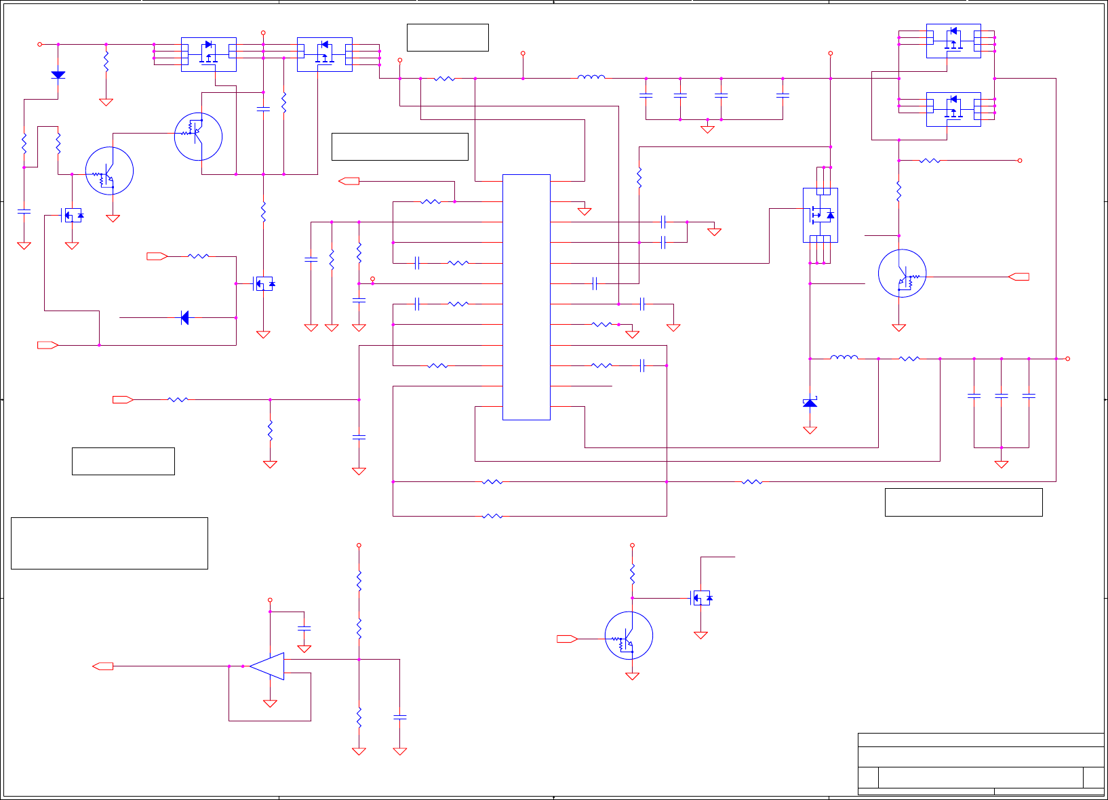Select the inductor feeding the four-capacitor bank
Image resolution: width=1108 pixels, height=800 pixels.
pyautogui.click(x=591, y=77)
